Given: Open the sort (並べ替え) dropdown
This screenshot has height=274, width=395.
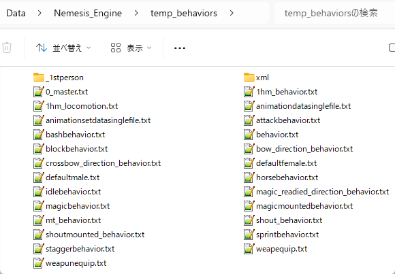Looking at the screenshot, I should pos(63,48).
